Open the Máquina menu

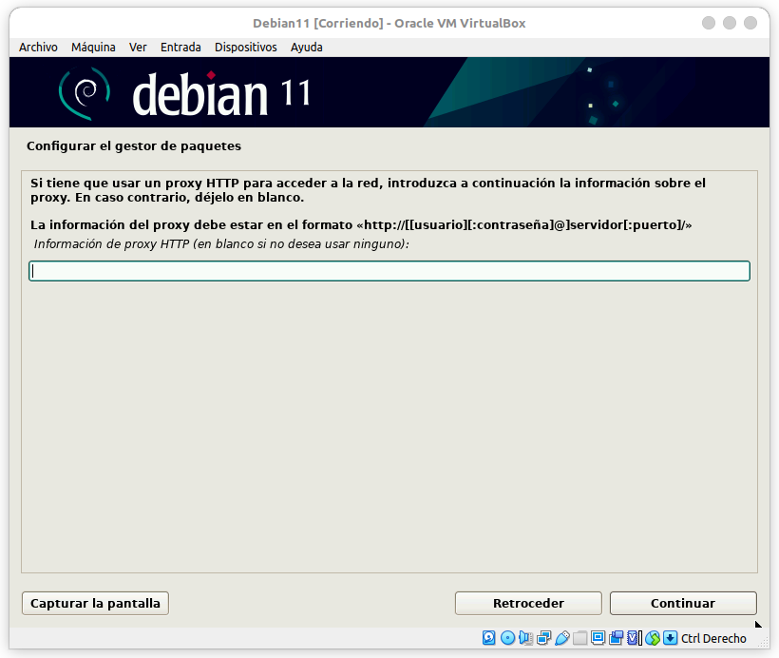pos(93,48)
